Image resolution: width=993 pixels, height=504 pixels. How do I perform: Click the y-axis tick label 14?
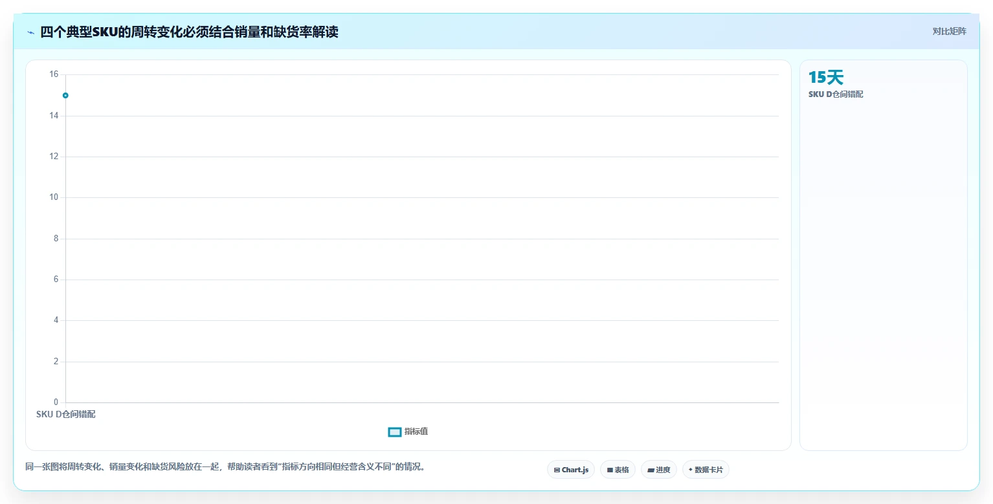click(54, 116)
